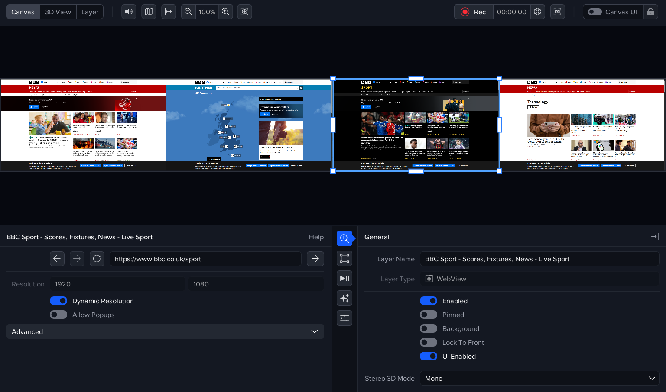Switch to the 3D View tab
Screen dimensions: 666x392
click(58, 12)
